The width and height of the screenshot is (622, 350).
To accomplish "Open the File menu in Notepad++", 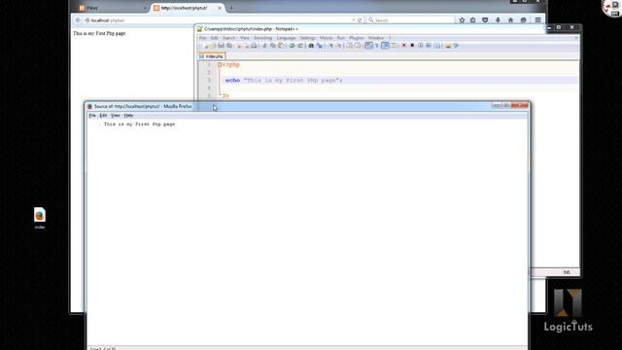I will [x=202, y=38].
